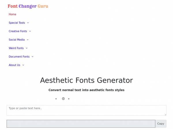Expand the Social Media dropdown chevron
The height and width of the screenshot is (130, 173).
28,40
